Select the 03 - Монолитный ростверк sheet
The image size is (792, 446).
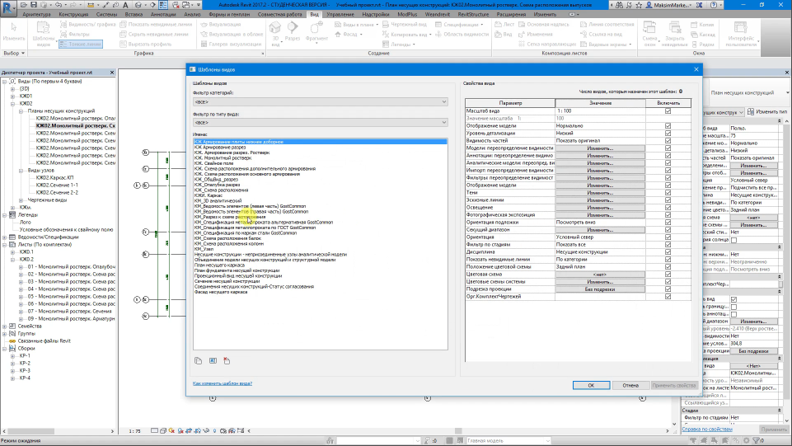(71, 282)
